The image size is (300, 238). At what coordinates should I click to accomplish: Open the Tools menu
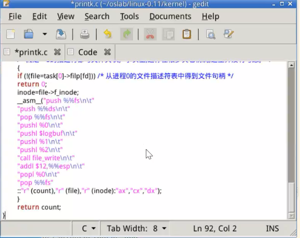[x=129, y=16]
